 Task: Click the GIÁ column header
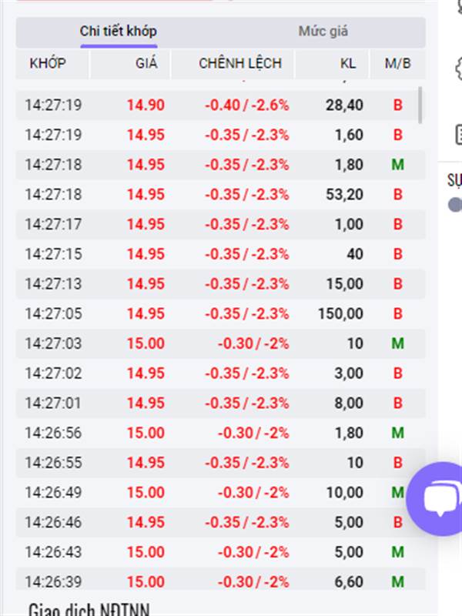(146, 63)
